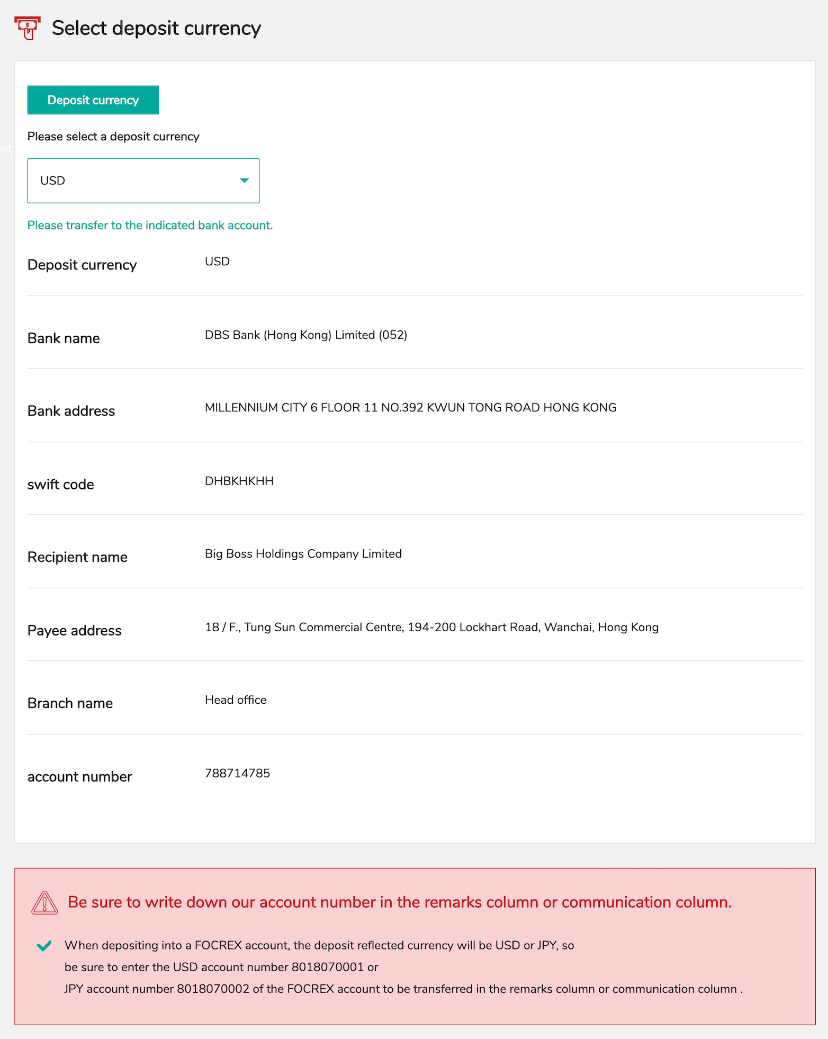Open the USD deposit currency selector
The image size is (828, 1039).
[143, 181]
